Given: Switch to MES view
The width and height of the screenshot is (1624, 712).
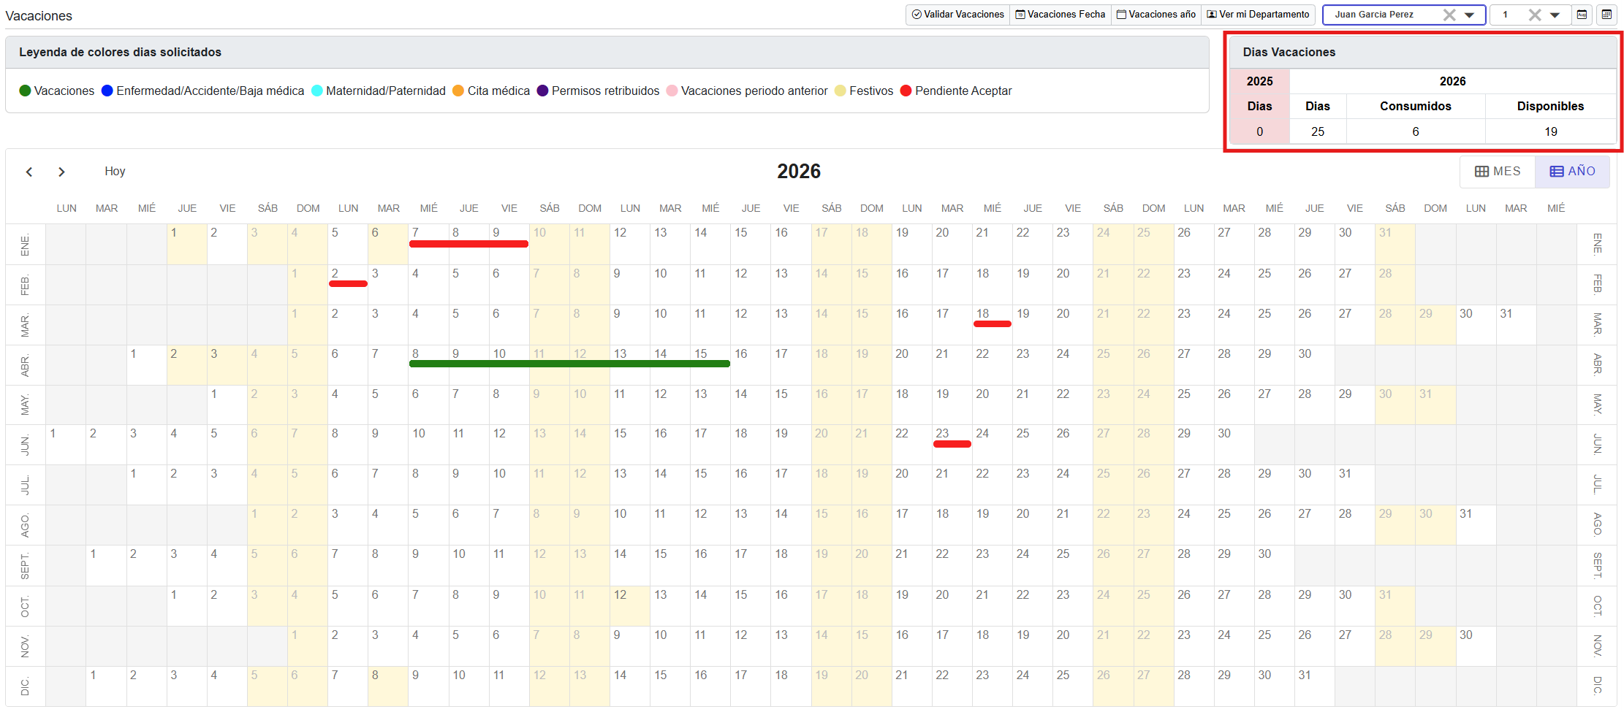Looking at the screenshot, I should pos(1497,172).
